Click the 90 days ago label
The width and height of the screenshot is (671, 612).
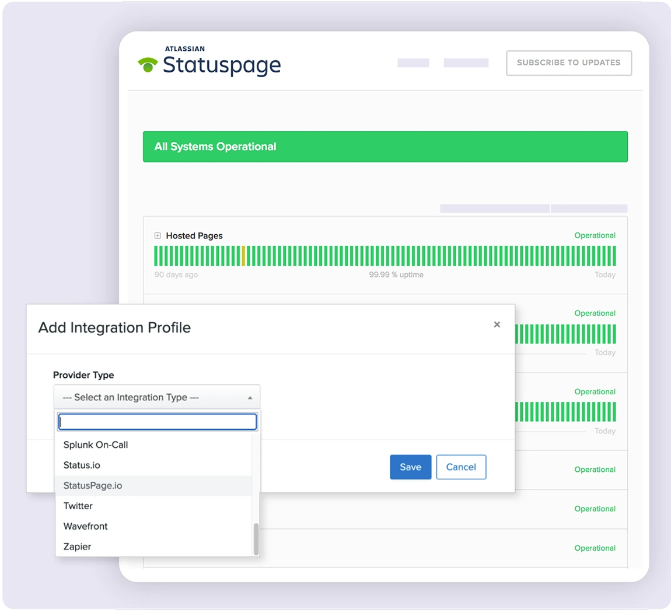[x=176, y=274]
